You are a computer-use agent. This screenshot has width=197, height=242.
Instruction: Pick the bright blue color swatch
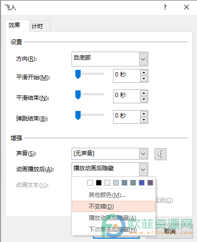142,183
